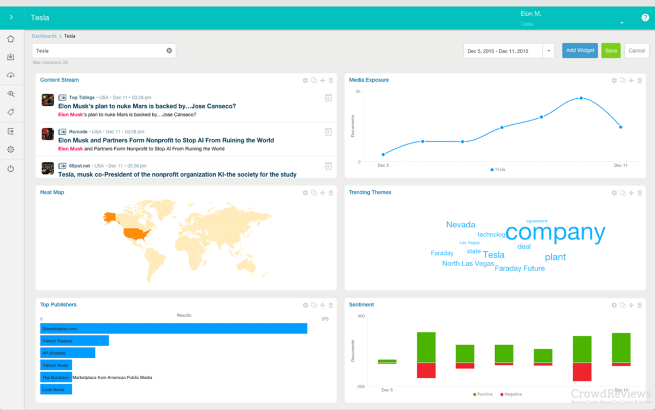The width and height of the screenshot is (655, 410).
Task: Duplicate the Media Exposure widget
Action: 623,81
